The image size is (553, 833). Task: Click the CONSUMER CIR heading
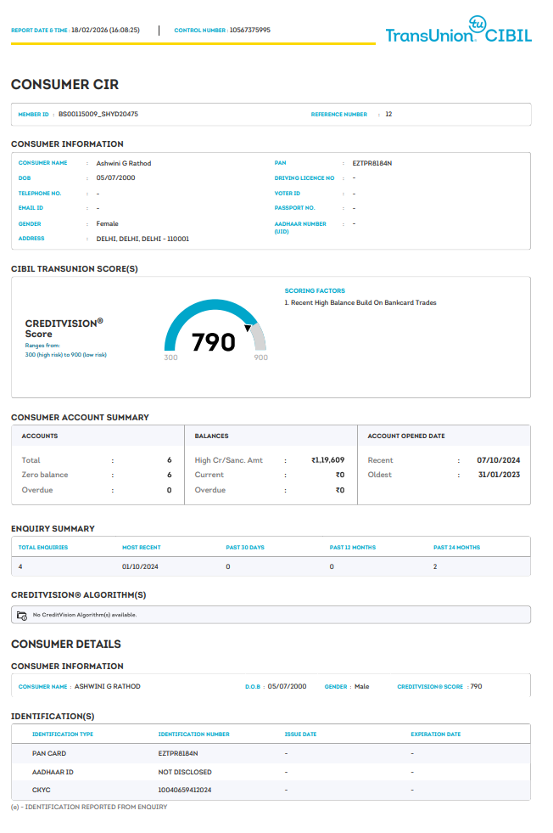(x=64, y=84)
